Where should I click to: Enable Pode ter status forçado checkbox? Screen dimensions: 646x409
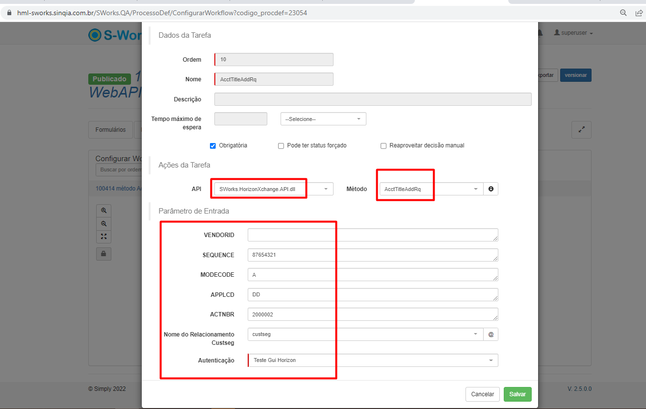coord(281,145)
